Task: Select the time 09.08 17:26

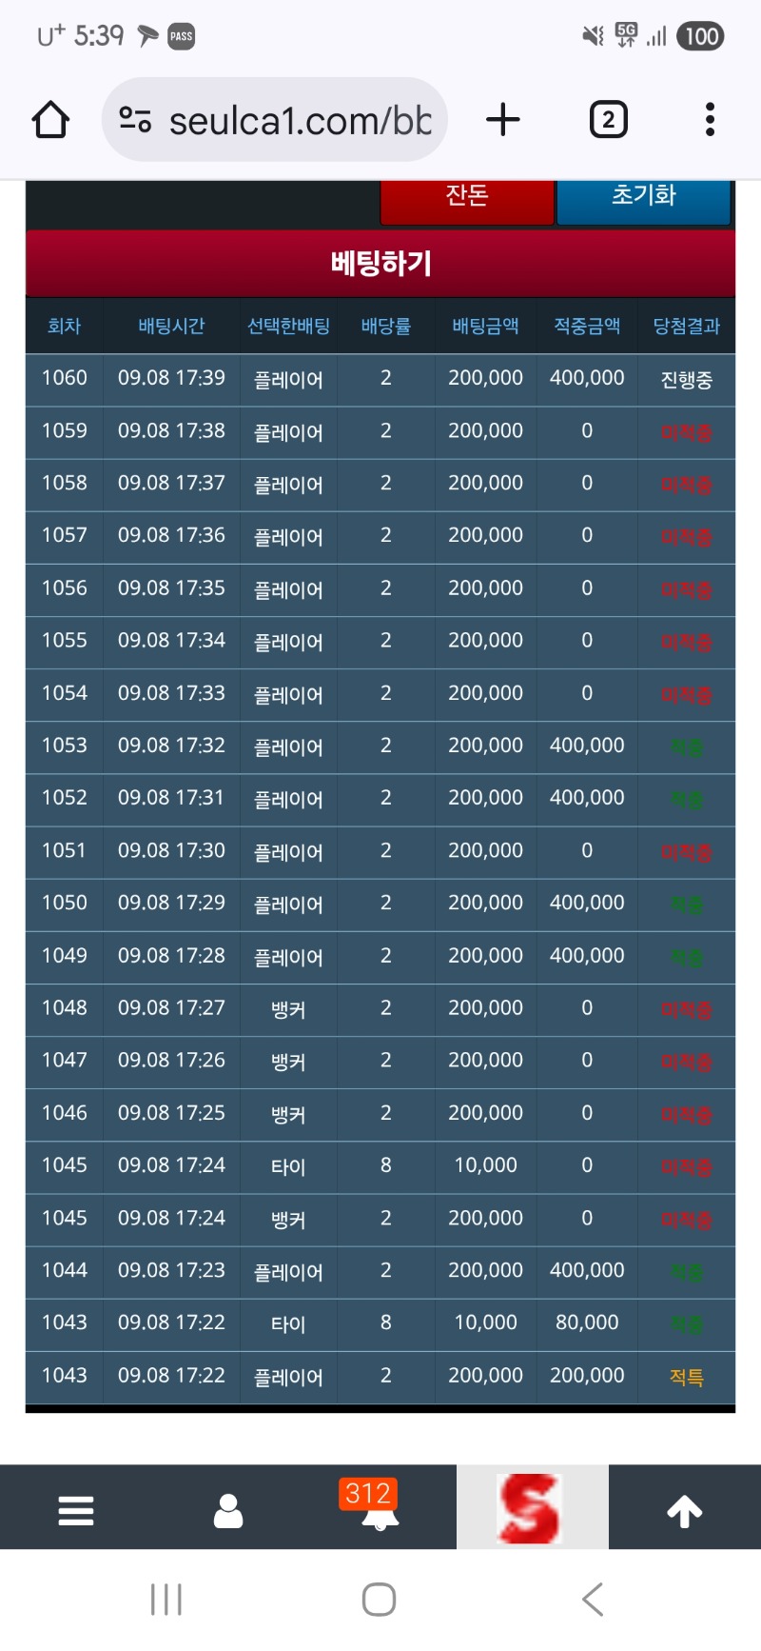Action: click(x=171, y=1061)
